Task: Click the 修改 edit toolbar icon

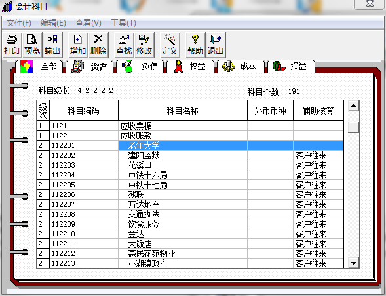Action: coord(144,45)
